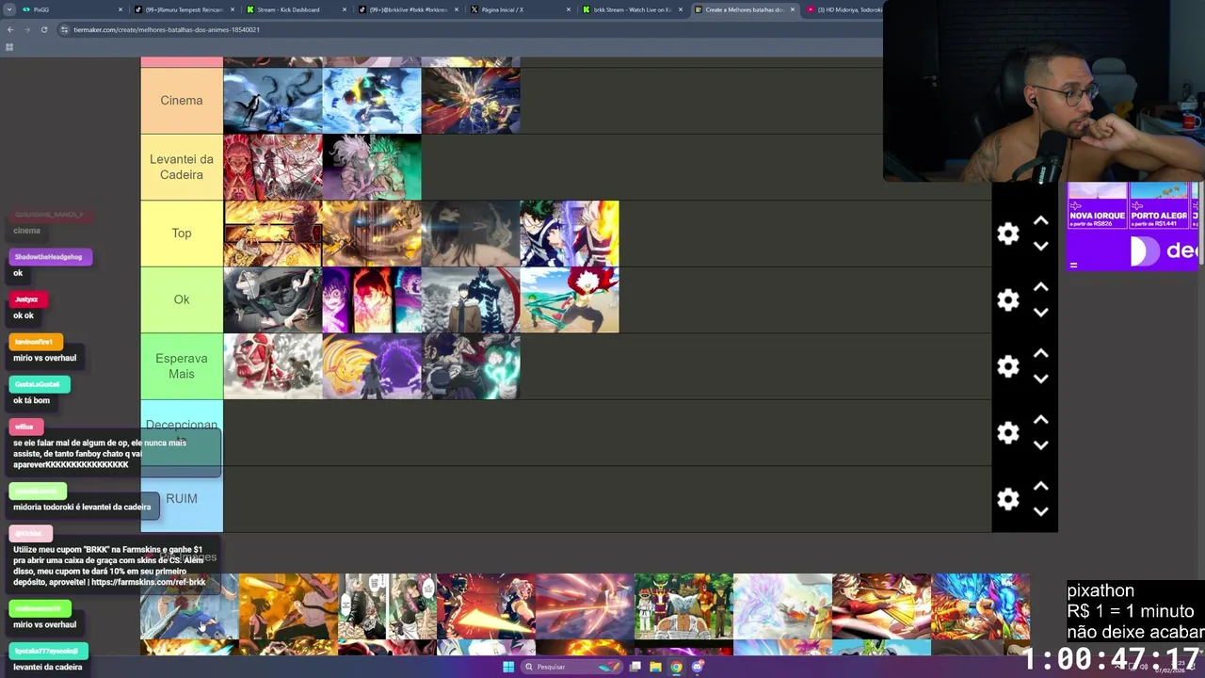The image size is (1205, 678).
Task: Close the PixGG tab
Action: tap(120, 9)
